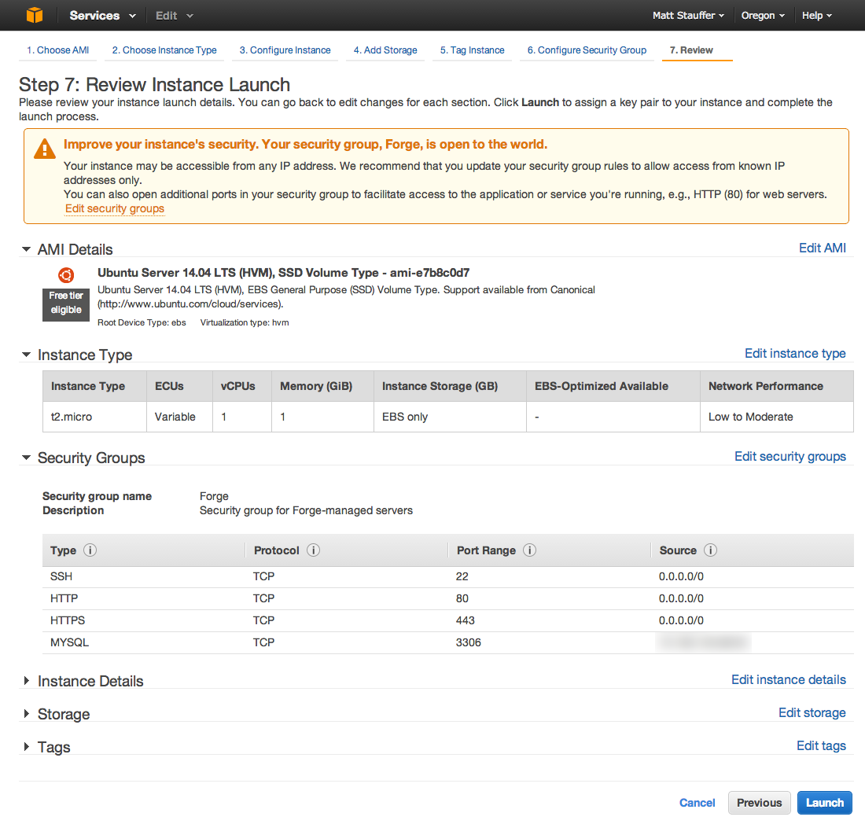Click Edit security groups link in the warning box
The width and height of the screenshot is (865, 824).
115,208
